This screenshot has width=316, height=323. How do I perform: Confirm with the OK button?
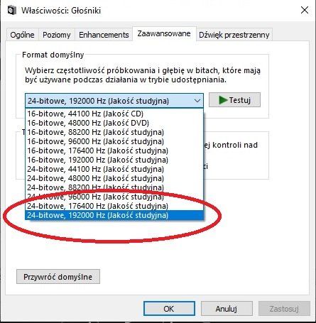tap(169, 309)
